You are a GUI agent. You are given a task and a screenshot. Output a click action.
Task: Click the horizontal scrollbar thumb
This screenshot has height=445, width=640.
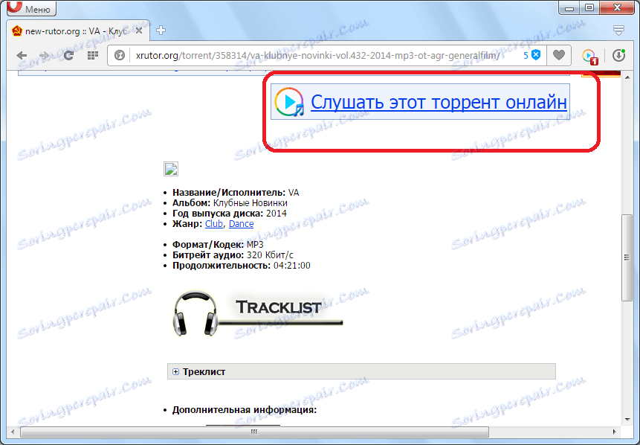pos(254,432)
